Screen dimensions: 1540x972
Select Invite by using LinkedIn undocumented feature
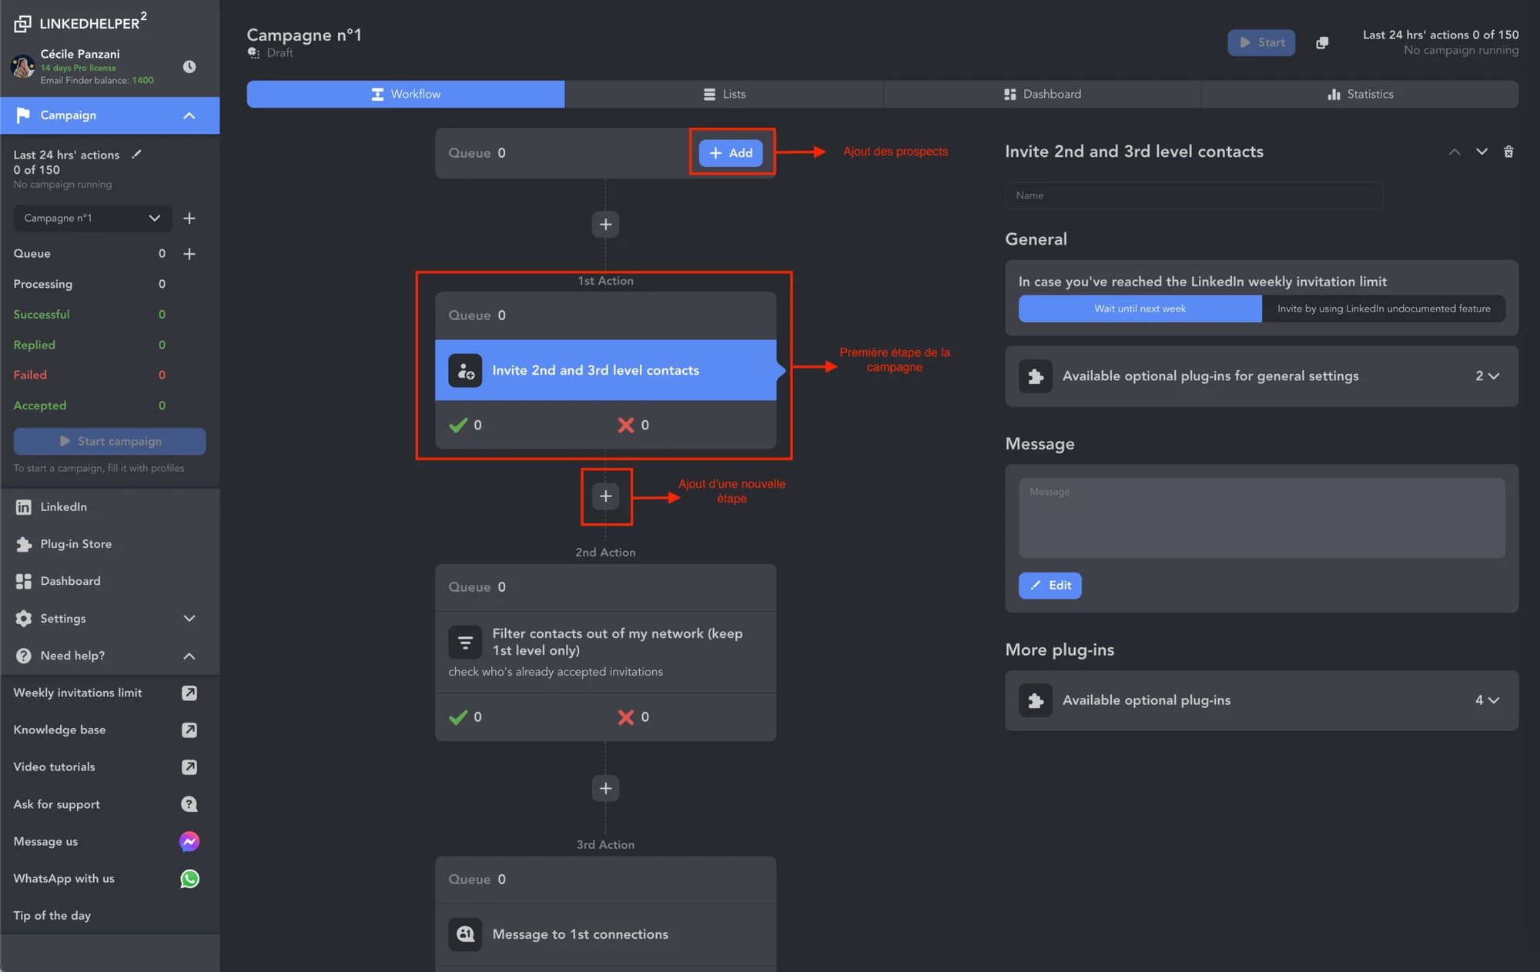pyautogui.click(x=1384, y=309)
